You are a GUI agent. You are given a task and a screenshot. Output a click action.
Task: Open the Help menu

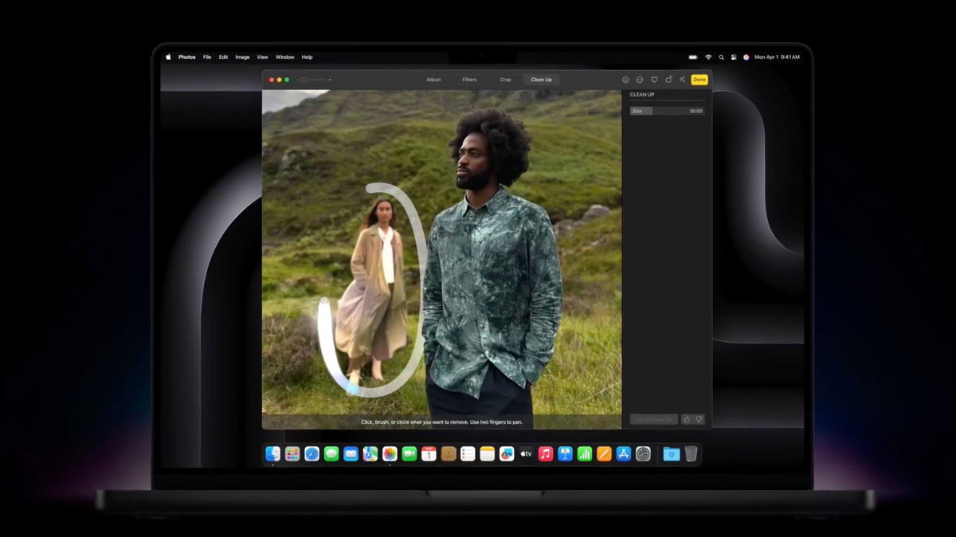point(307,57)
